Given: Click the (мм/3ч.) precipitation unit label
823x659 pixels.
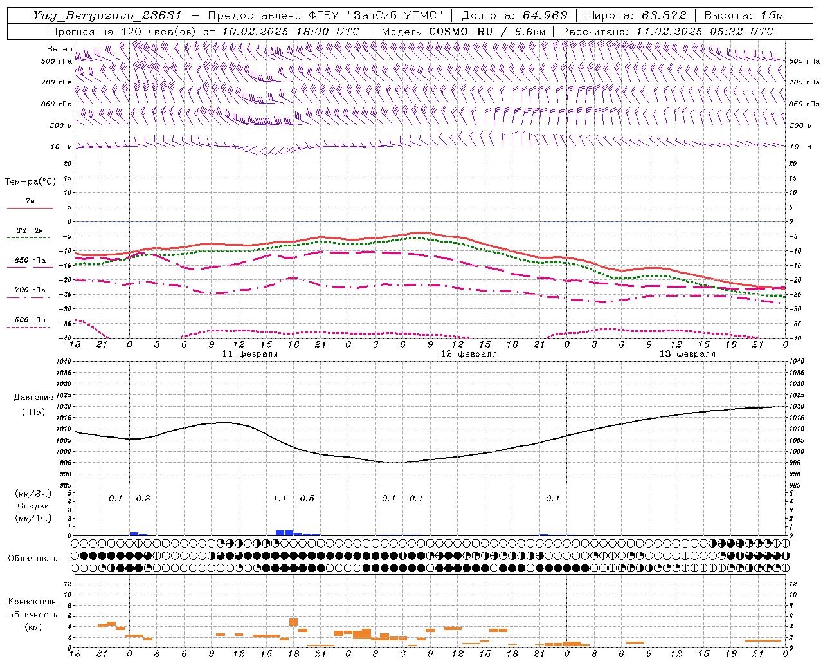Looking at the screenshot, I should click(33, 494).
